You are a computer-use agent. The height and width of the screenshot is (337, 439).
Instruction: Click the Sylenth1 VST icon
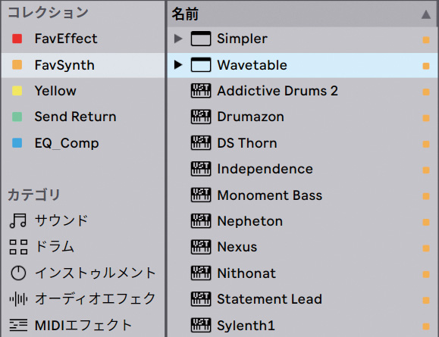point(201,325)
